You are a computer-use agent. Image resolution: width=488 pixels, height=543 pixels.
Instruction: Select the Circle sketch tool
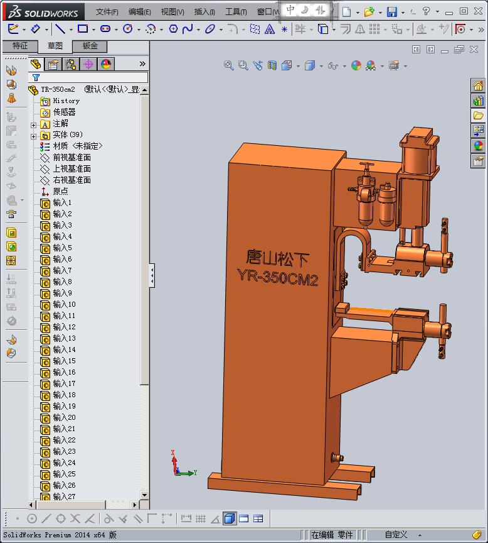128,29
